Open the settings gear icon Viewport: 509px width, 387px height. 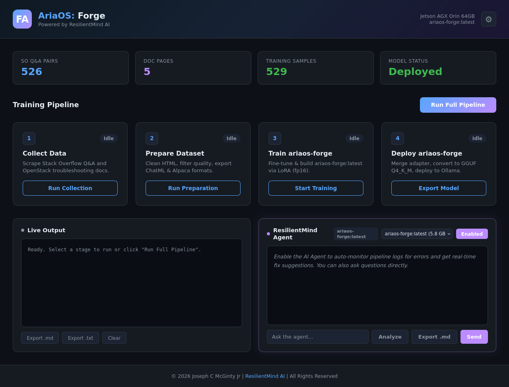[x=488, y=19]
